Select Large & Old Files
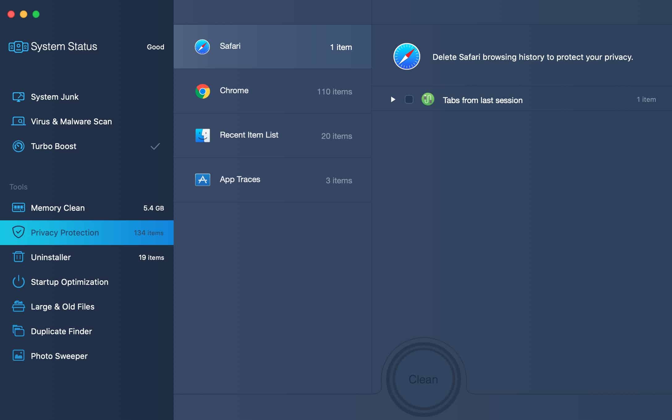 tap(62, 306)
